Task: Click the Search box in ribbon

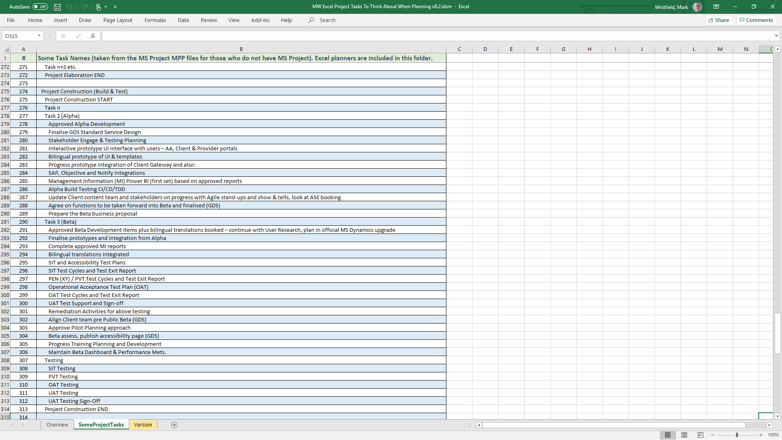Action: [327, 20]
